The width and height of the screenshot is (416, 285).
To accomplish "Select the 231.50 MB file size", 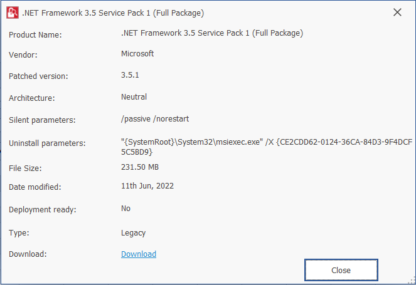I will pos(140,167).
